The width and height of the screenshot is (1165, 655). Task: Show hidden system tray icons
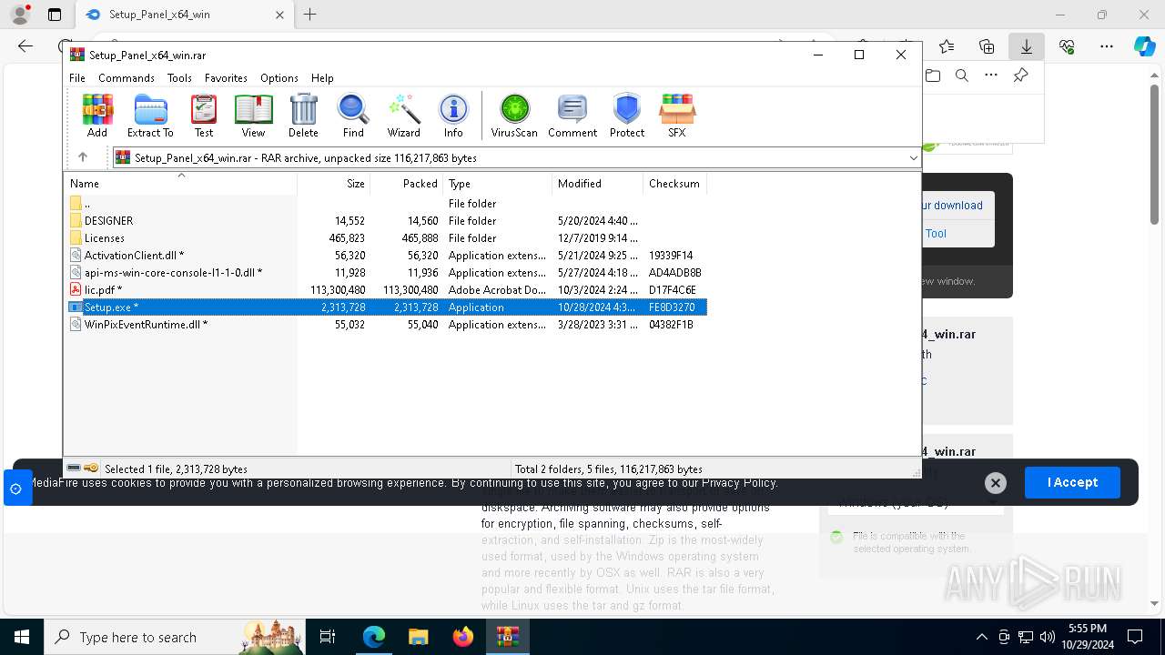[981, 637]
